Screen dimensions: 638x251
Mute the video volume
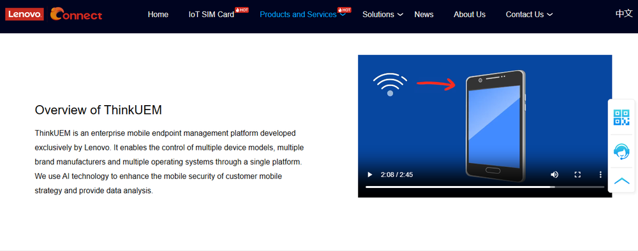554,175
